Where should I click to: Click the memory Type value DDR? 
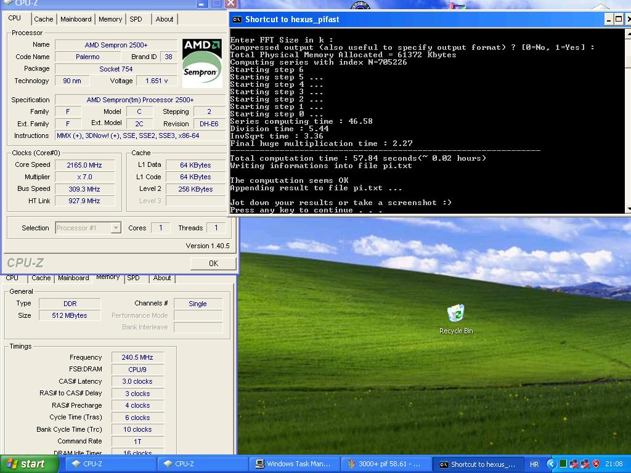(x=70, y=304)
